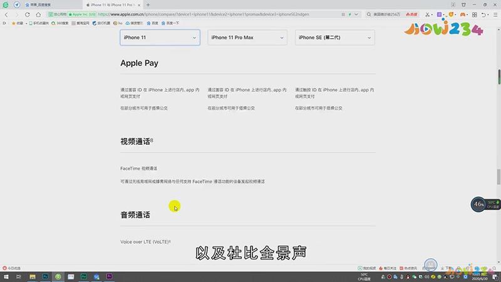501x282 pixels.
Task: Open the Windows Start menu
Action: 6,277
